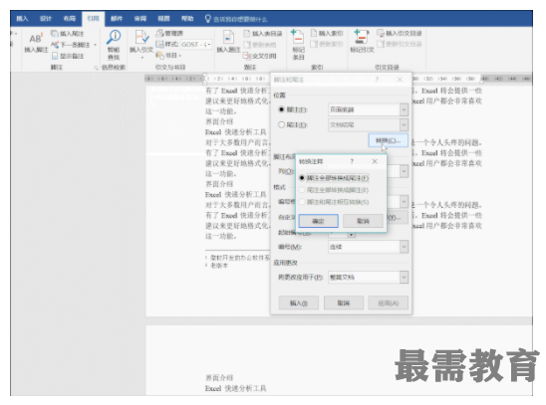
Task: Open the 编号格式 number format dropdown
Action: tap(404, 202)
